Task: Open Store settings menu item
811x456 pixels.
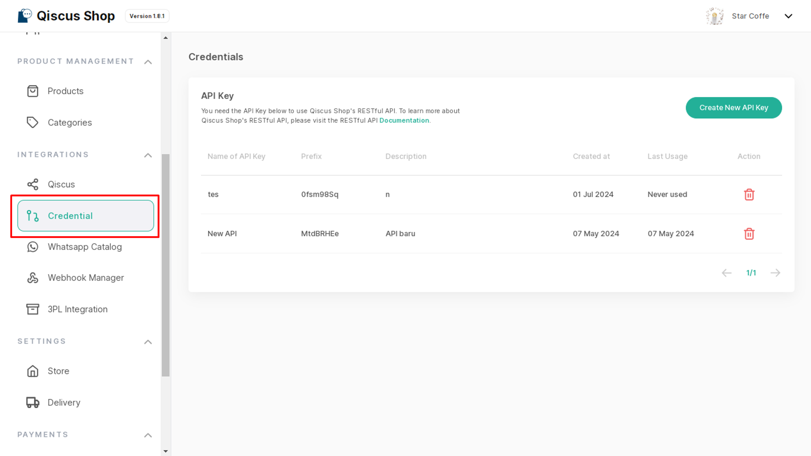Action: pos(86,371)
